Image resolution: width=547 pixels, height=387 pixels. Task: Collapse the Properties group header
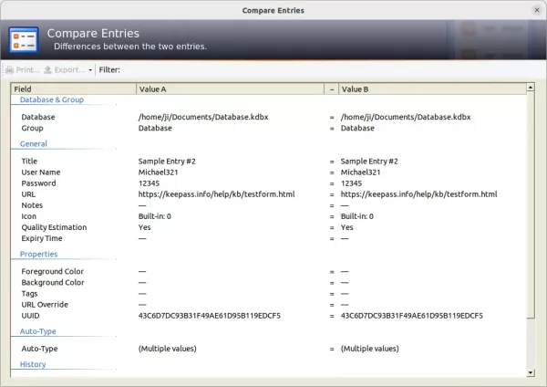pos(38,254)
